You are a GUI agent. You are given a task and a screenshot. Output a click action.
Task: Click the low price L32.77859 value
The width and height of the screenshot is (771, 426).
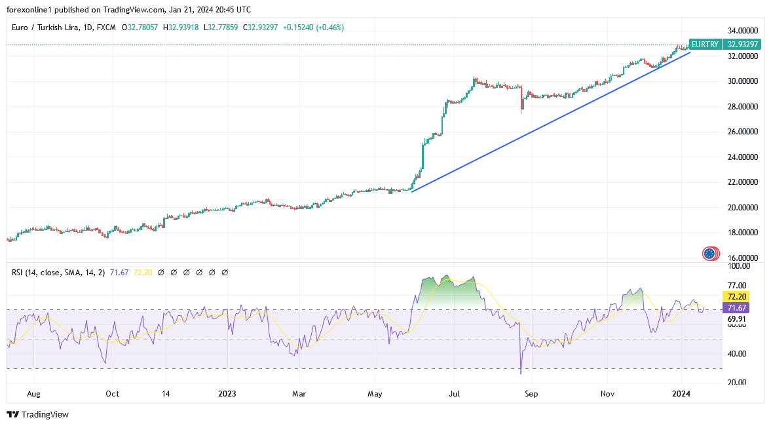click(x=221, y=28)
